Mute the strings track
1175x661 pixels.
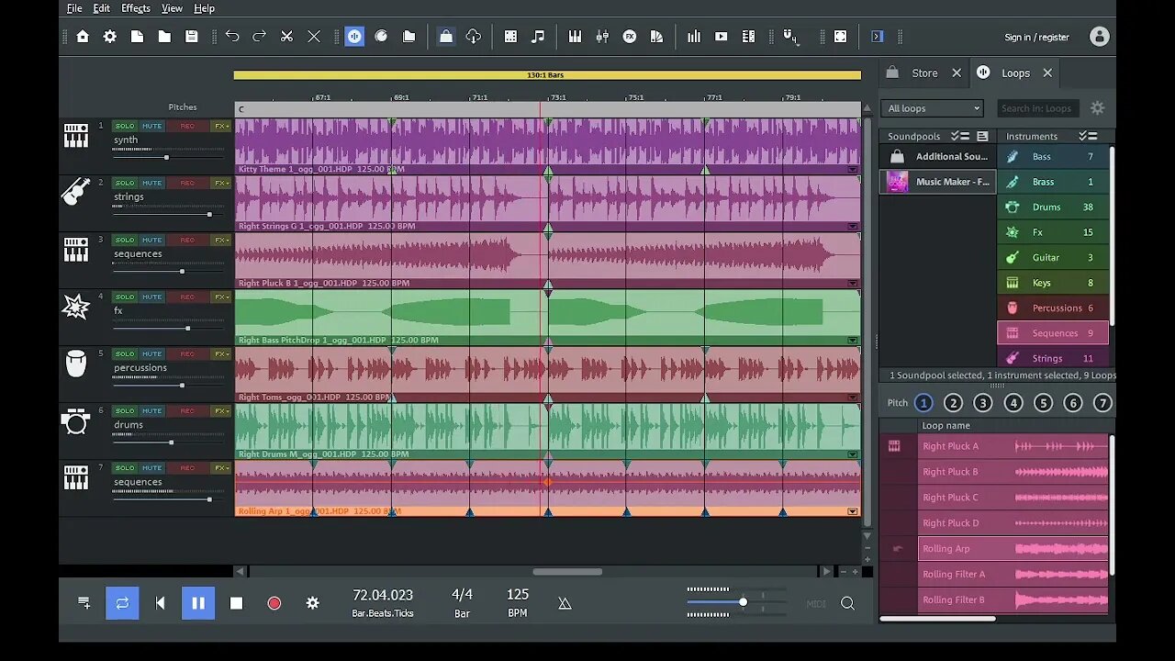pyautogui.click(x=151, y=183)
